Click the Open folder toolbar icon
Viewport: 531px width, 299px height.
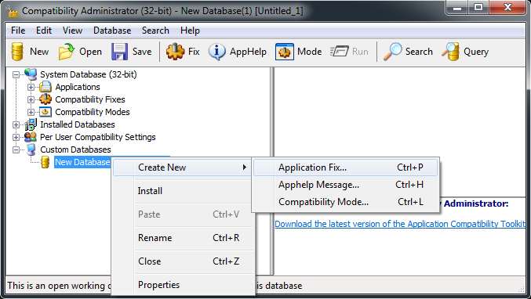click(67, 52)
